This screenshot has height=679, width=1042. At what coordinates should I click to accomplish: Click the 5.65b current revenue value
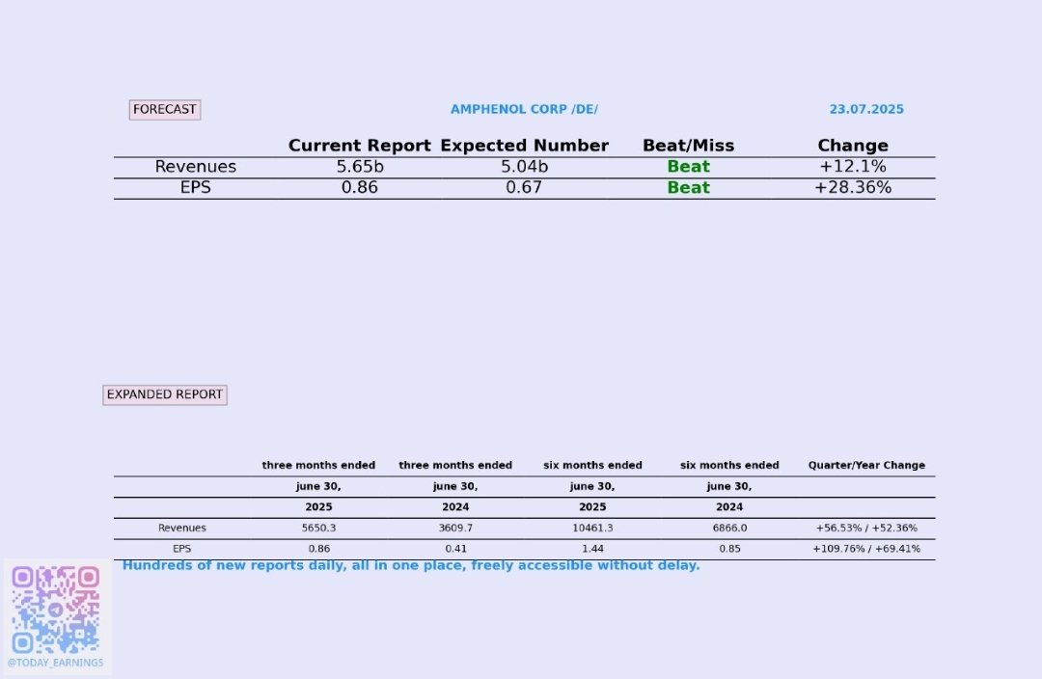click(x=360, y=167)
